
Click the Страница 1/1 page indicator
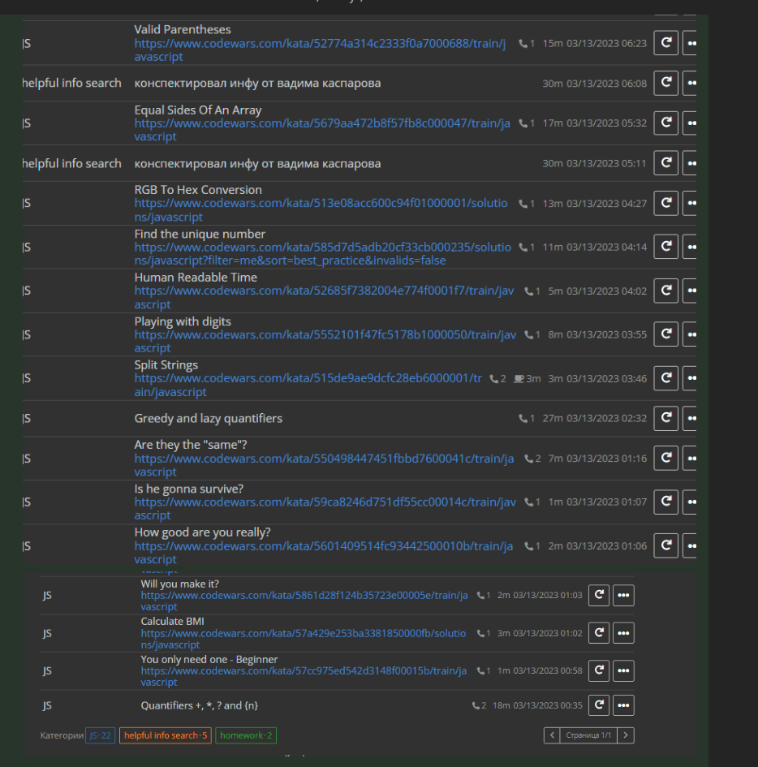pos(588,735)
